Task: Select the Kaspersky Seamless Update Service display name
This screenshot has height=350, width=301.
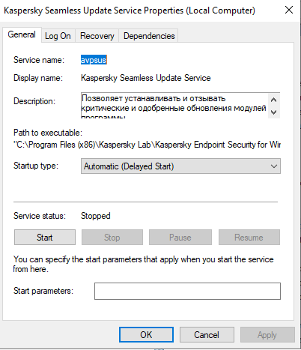Action: tap(146, 78)
